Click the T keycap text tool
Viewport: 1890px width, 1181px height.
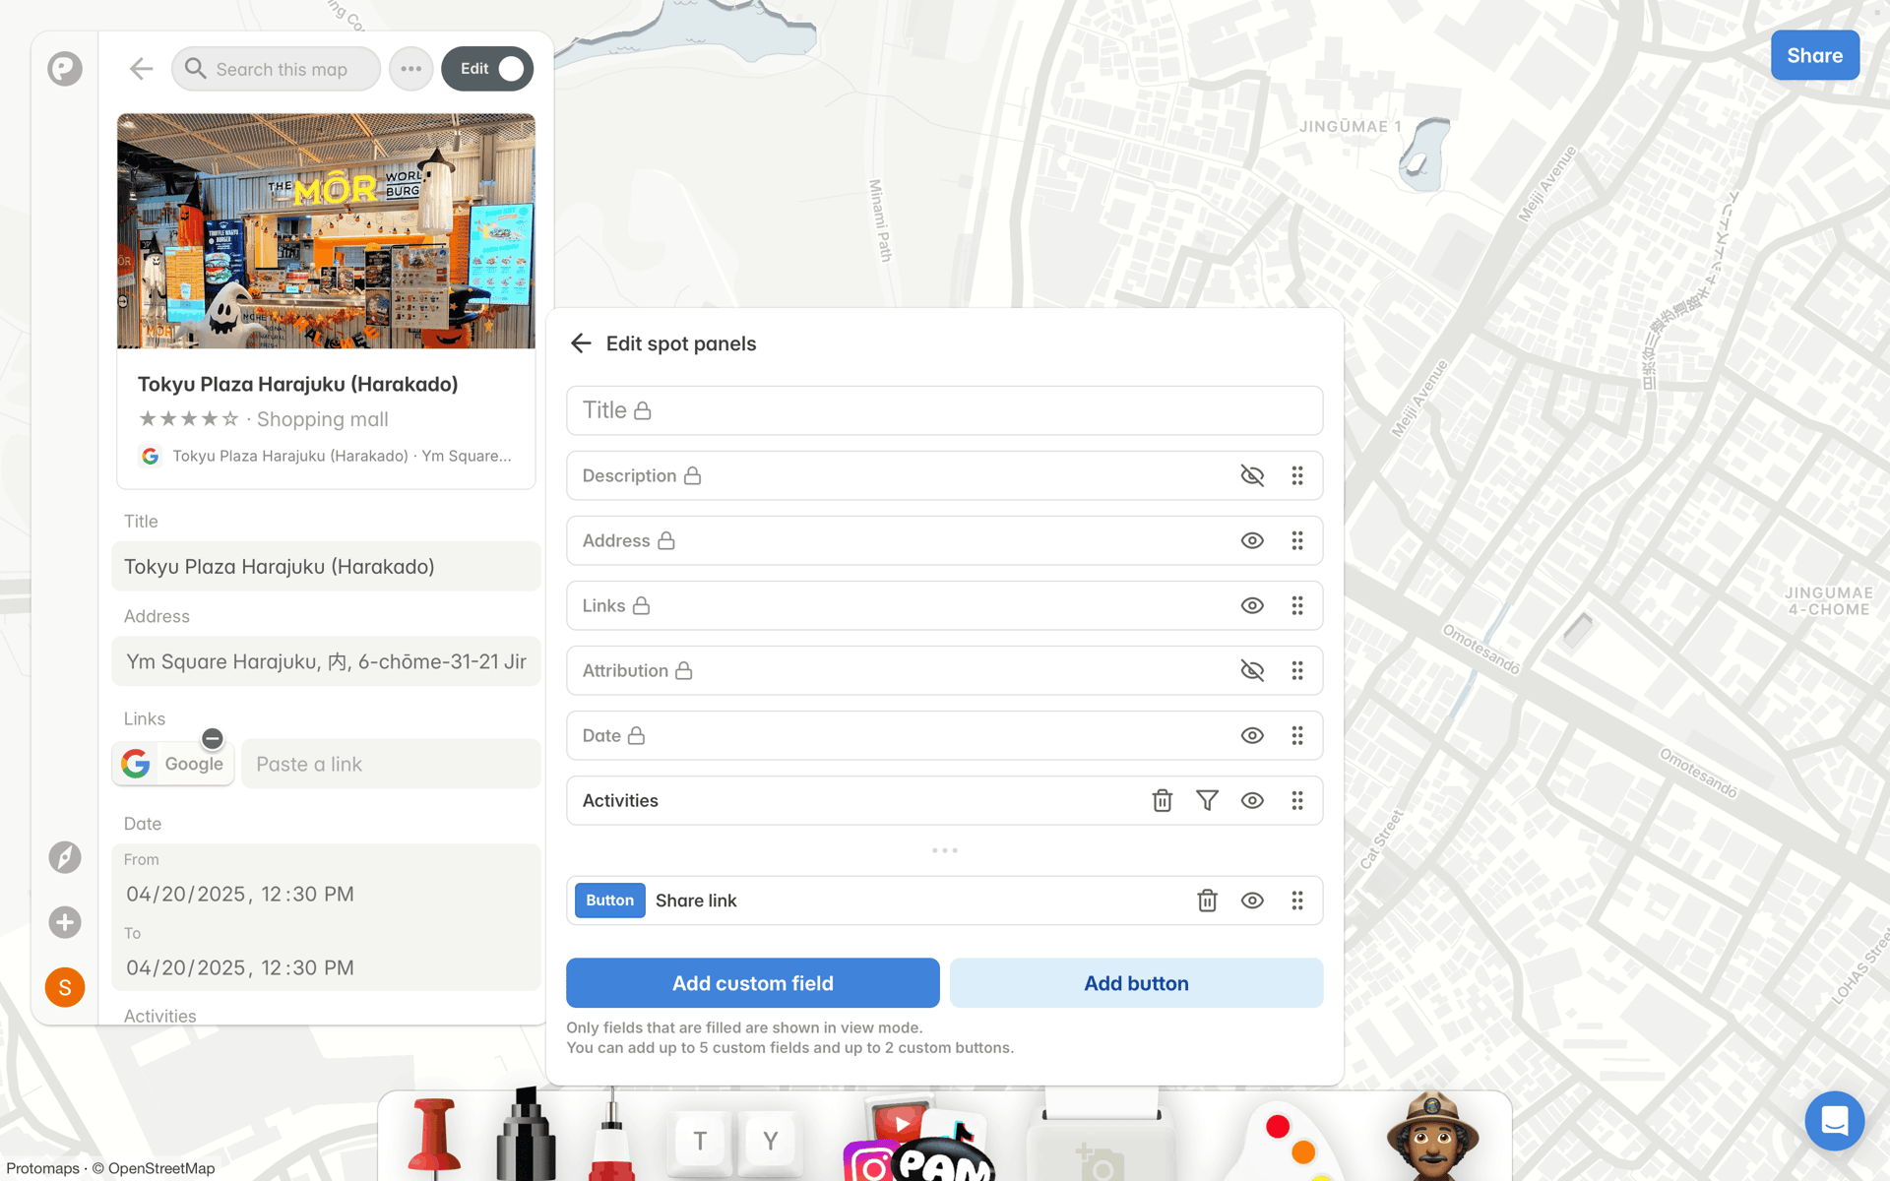point(700,1141)
